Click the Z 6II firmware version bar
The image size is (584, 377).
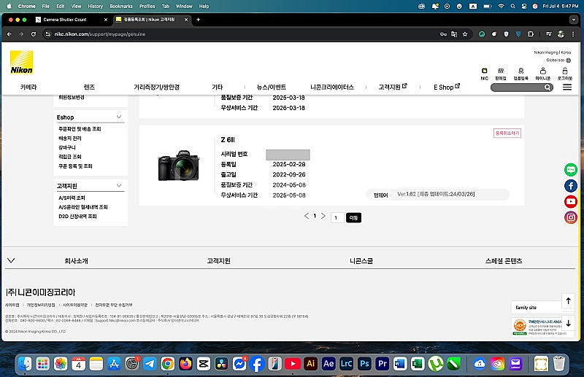[x=438, y=194]
